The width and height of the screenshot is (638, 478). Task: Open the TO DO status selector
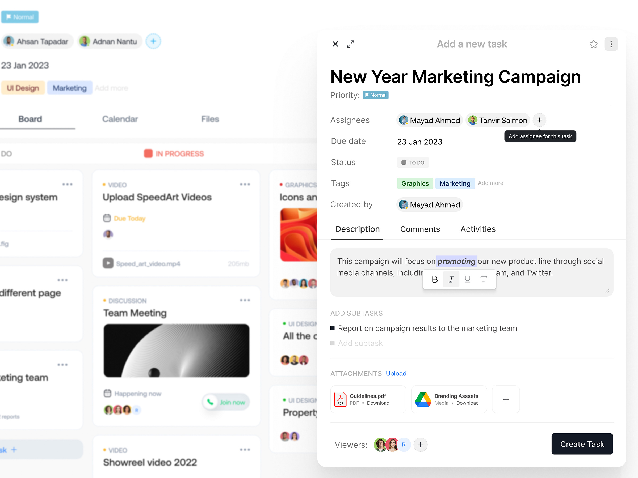tap(413, 162)
